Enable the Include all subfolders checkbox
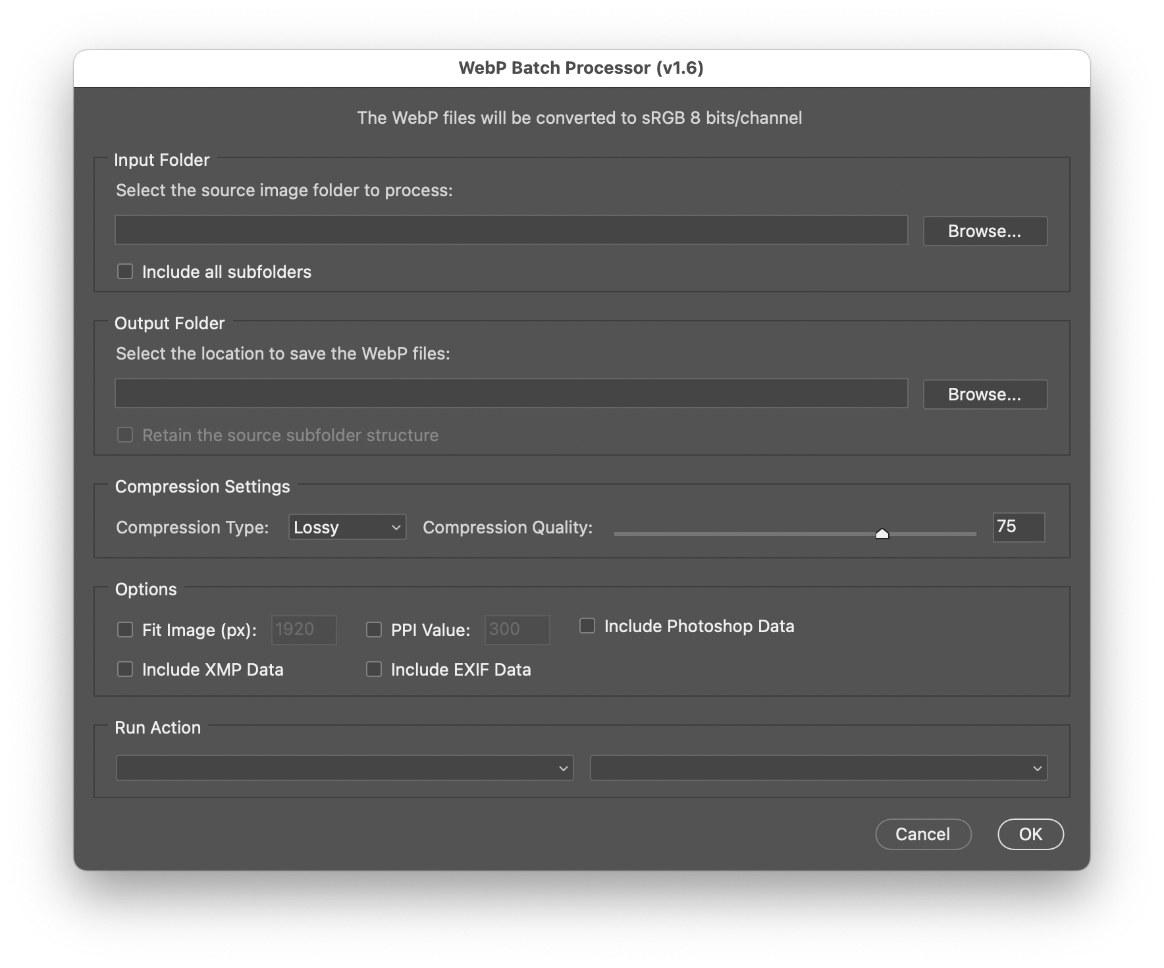 point(125,271)
